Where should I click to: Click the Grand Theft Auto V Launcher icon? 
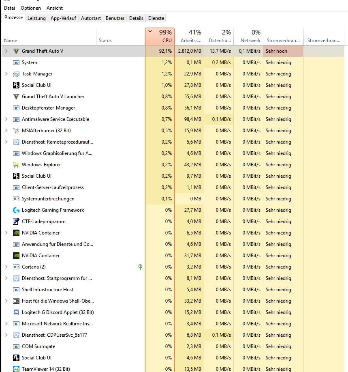(x=16, y=97)
